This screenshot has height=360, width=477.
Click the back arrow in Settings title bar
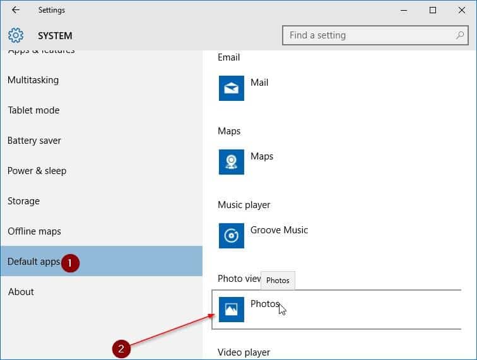pyautogui.click(x=16, y=10)
